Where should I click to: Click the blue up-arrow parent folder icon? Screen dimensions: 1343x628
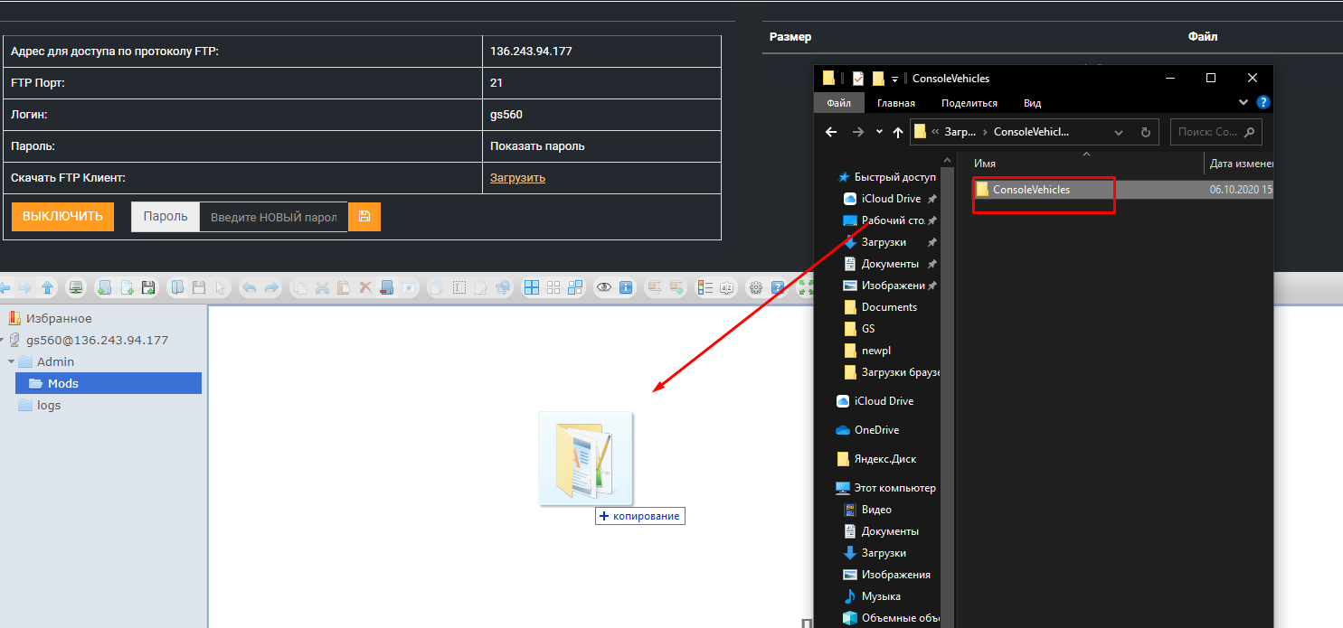(47, 288)
